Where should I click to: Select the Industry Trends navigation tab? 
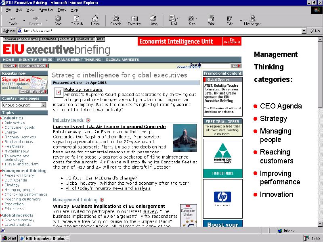[x=36, y=60]
